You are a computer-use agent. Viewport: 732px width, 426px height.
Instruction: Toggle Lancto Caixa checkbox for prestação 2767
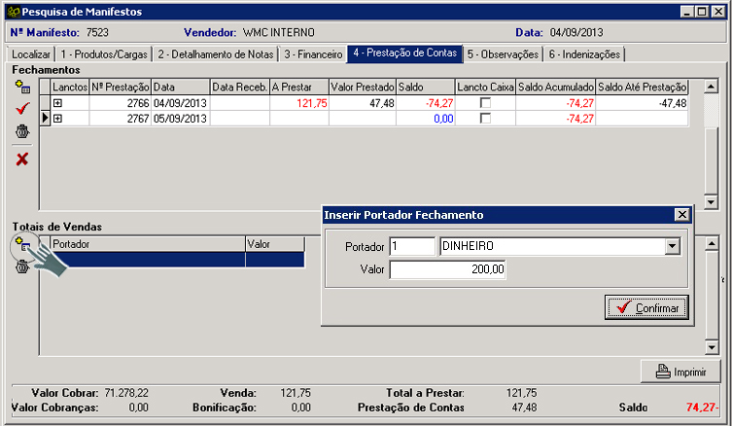pos(485,118)
